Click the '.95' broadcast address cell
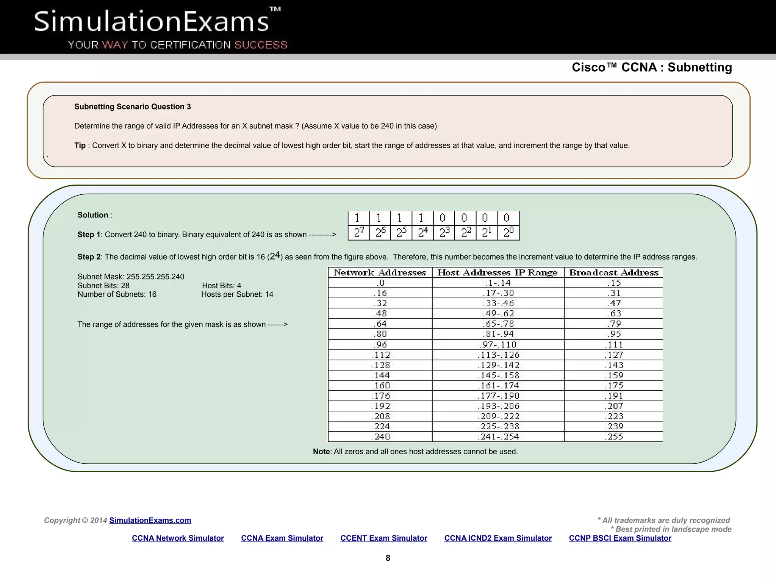Viewport: 776px width, 582px height. [x=614, y=334]
